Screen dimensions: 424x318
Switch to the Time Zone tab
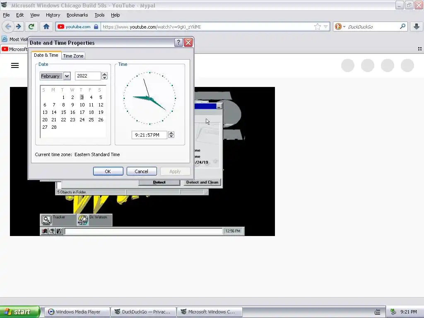coord(73,56)
